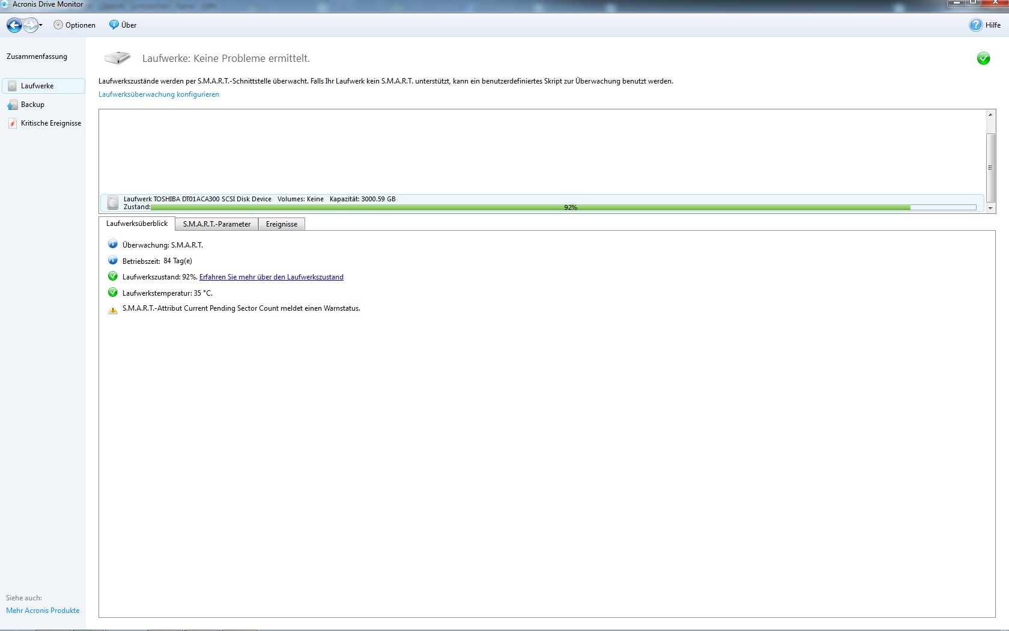Click scroll up arrow of drive list
Screen dimensions: 1009x631
point(990,115)
